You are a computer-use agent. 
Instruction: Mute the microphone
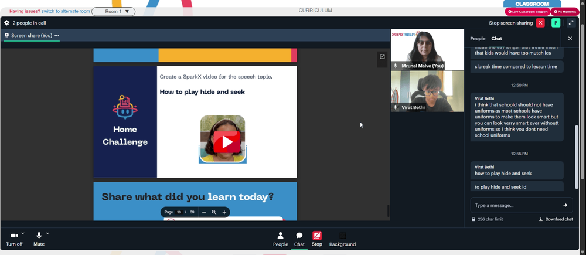[39, 239]
